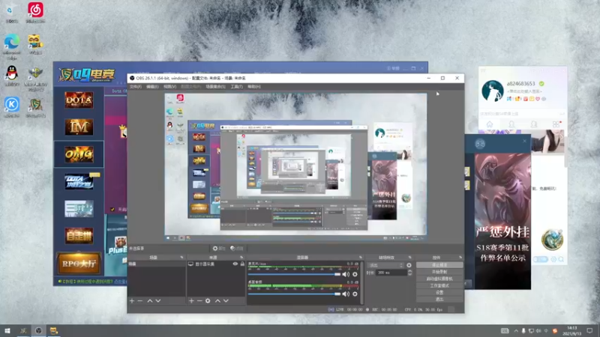The height and width of the screenshot is (337, 600).
Task: Adjust the microphone volume slider
Action: [294, 274]
